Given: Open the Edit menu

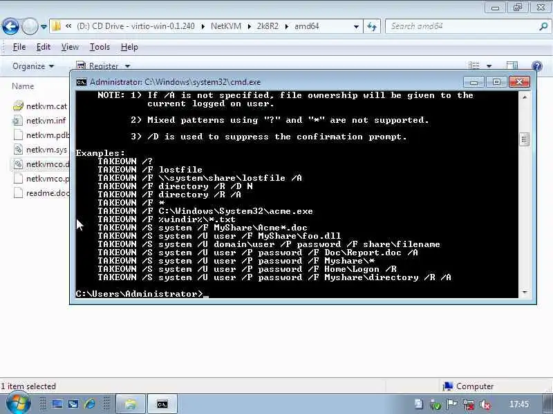Looking at the screenshot, I should [x=44, y=47].
